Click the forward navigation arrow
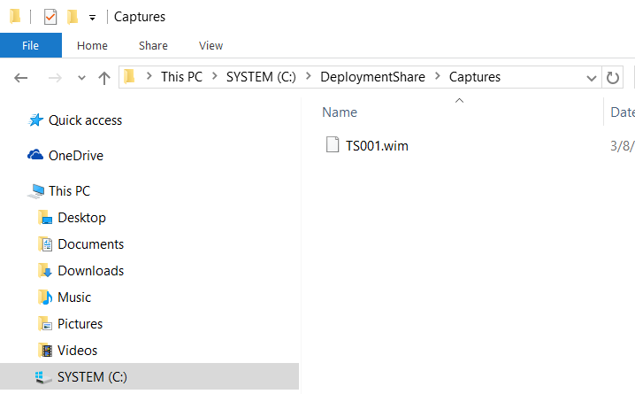 pos(55,77)
